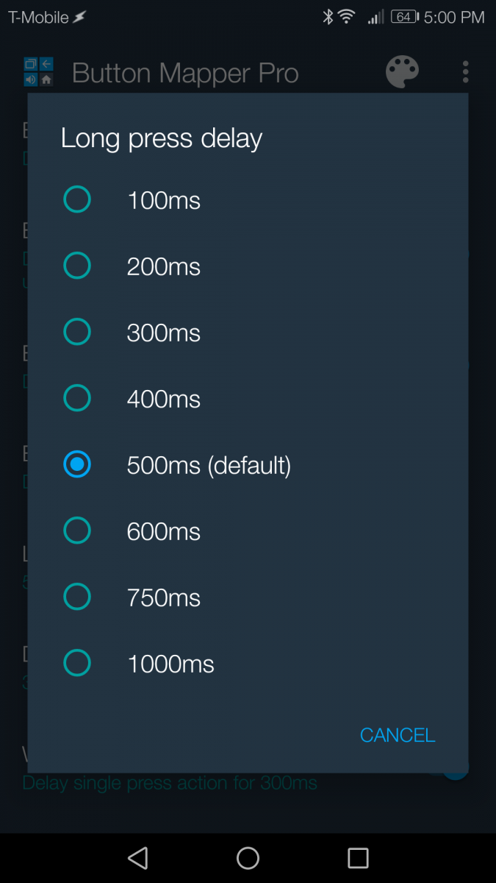The height and width of the screenshot is (883, 496).
Task: Tap the Button Mapper Pro app icon
Action: pos(38,72)
